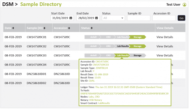Image resolution: width=189 pixels, height=109 pixels.
Task: Sort table by Sample (ID) arrows
Action: pos(45,28)
